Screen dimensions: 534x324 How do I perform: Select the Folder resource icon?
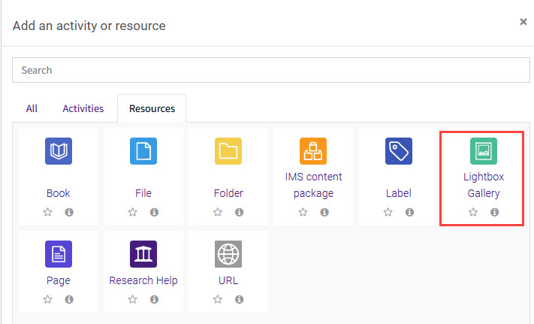coord(228,151)
